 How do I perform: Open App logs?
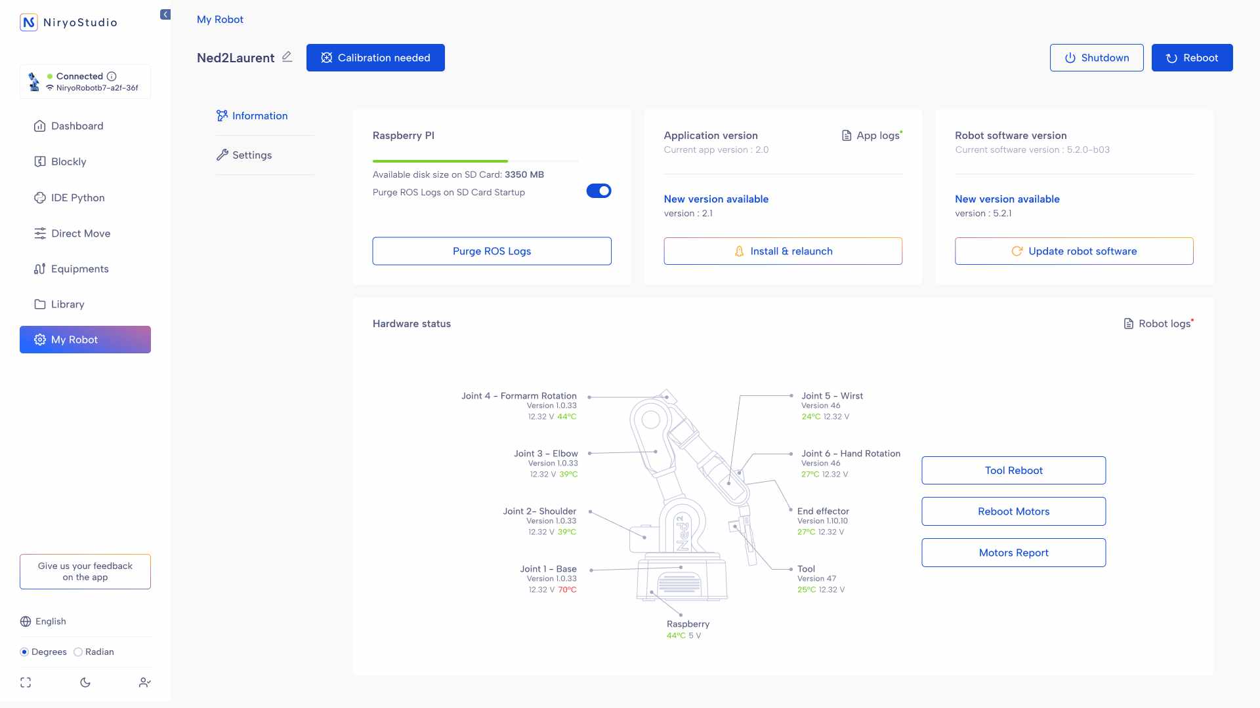pyautogui.click(x=872, y=135)
